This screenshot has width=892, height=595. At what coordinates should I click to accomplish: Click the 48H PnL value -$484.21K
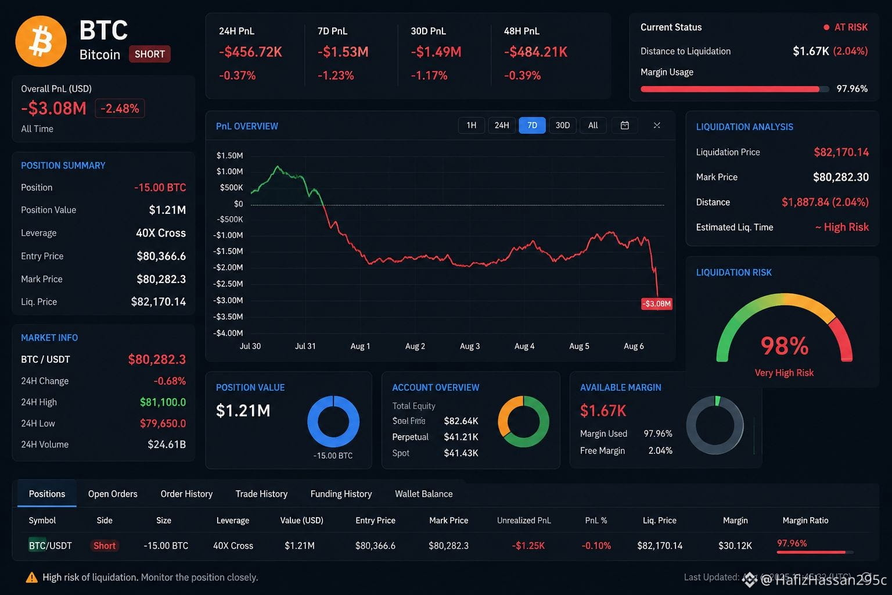tap(535, 52)
